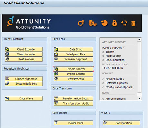148x128 pixels.
Task: Click the orange pie chart icon
Action: pos(104,23)
